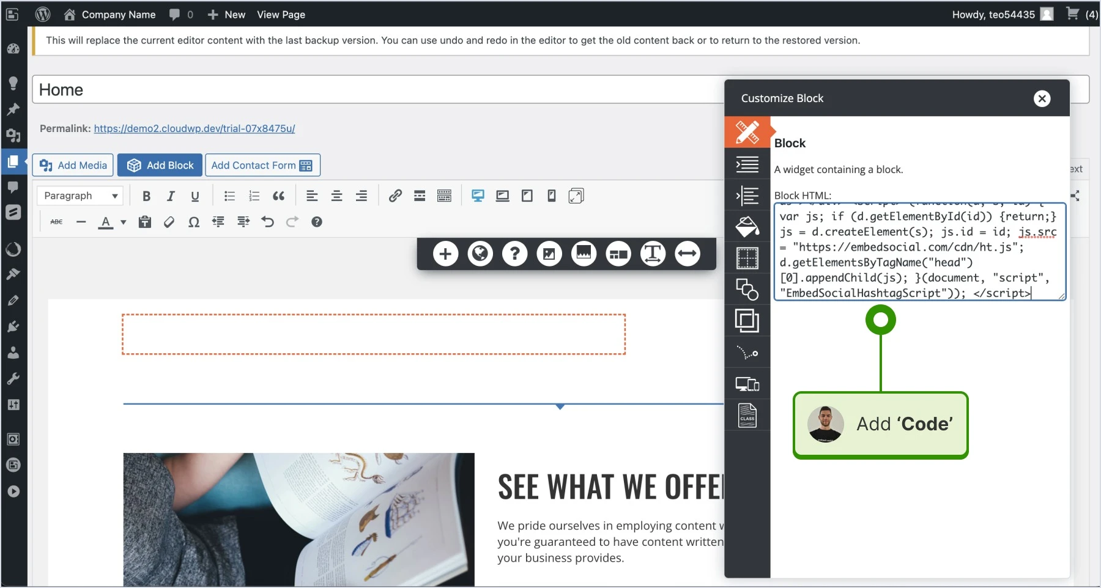Toggle the admin sidebar menu icon
This screenshot has height=588, width=1101.
coord(12,14)
